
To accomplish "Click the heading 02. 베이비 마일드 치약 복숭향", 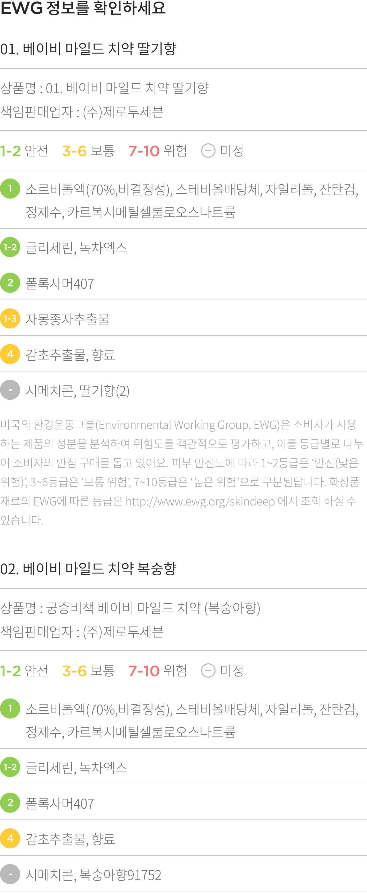I will coord(88,569).
